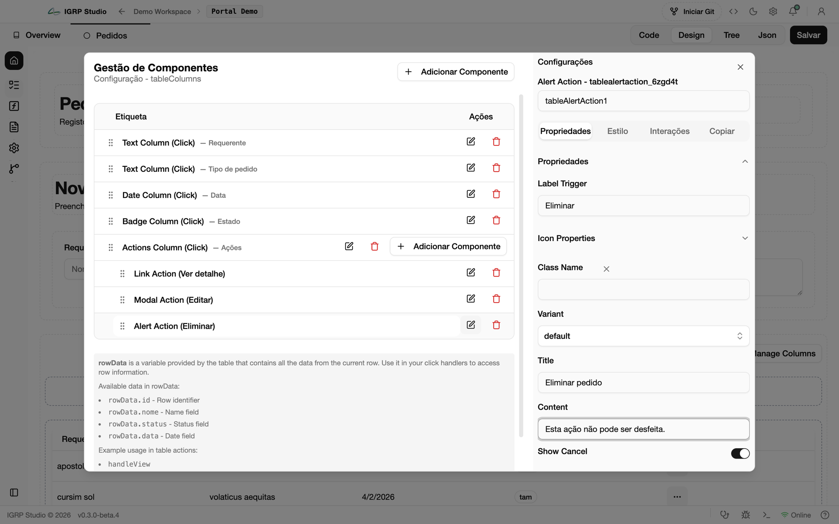Click the Salvar button
839x524 pixels.
click(x=808, y=35)
